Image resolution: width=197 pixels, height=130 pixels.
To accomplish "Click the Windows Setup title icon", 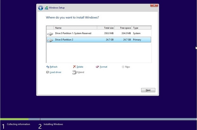I will 47,8.
